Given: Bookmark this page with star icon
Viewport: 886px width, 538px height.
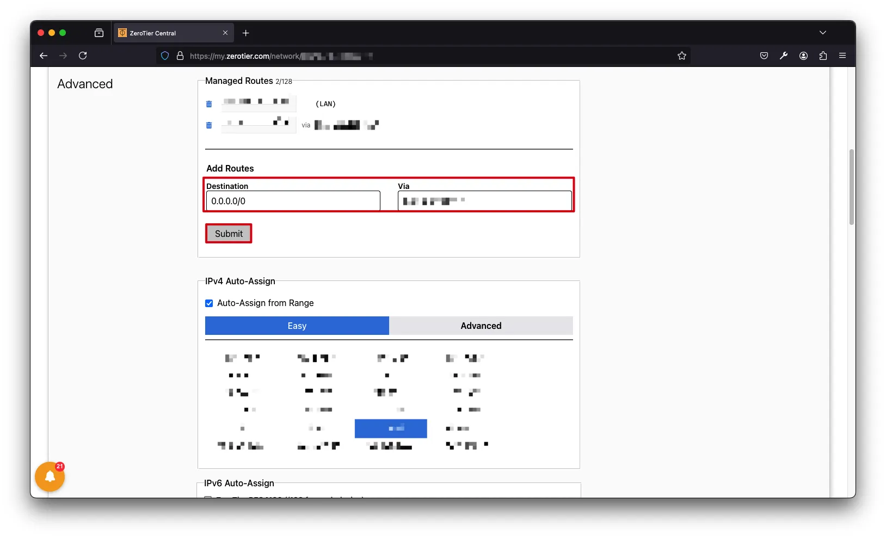Looking at the screenshot, I should click(x=681, y=56).
